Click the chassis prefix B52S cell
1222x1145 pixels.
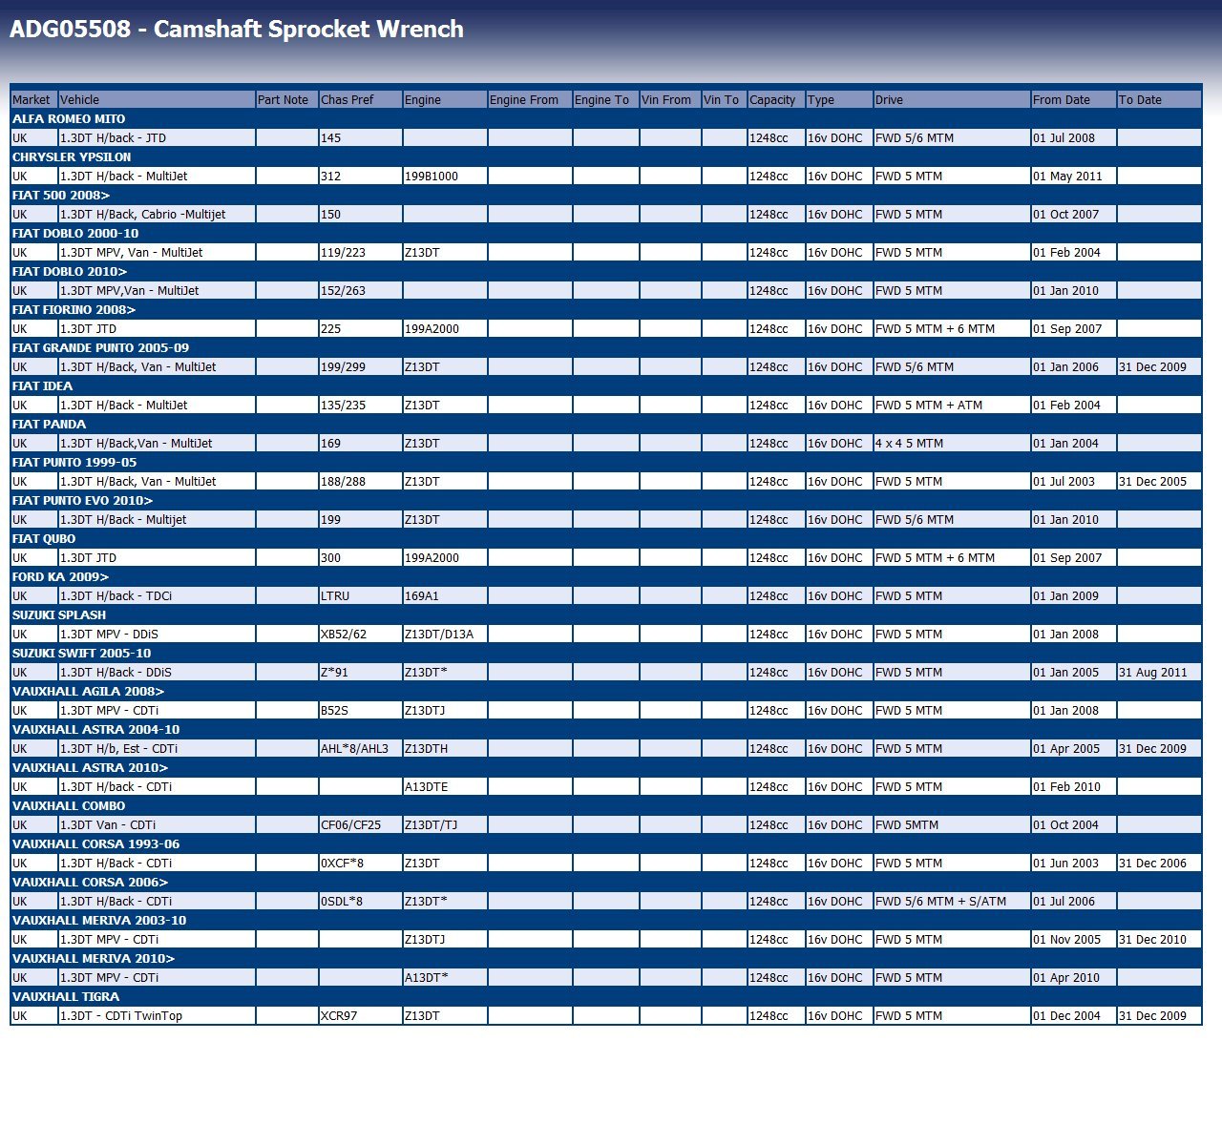[360, 710]
